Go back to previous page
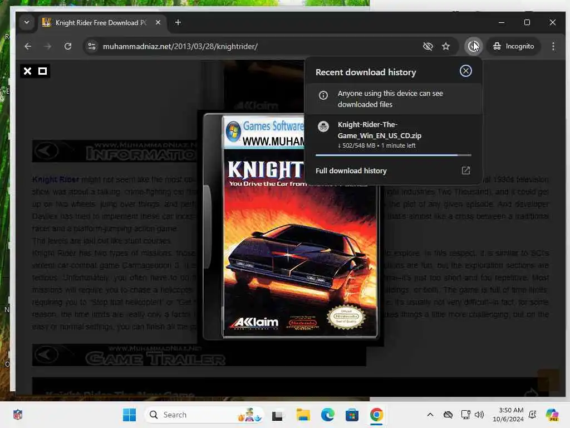The height and width of the screenshot is (428, 570). tap(28, 46)
